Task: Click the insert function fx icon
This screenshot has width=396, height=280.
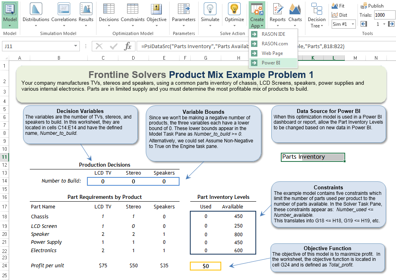Action: point(128,46)
